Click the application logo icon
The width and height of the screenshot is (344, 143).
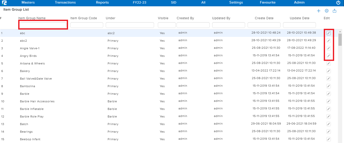(x=4, y=3)
